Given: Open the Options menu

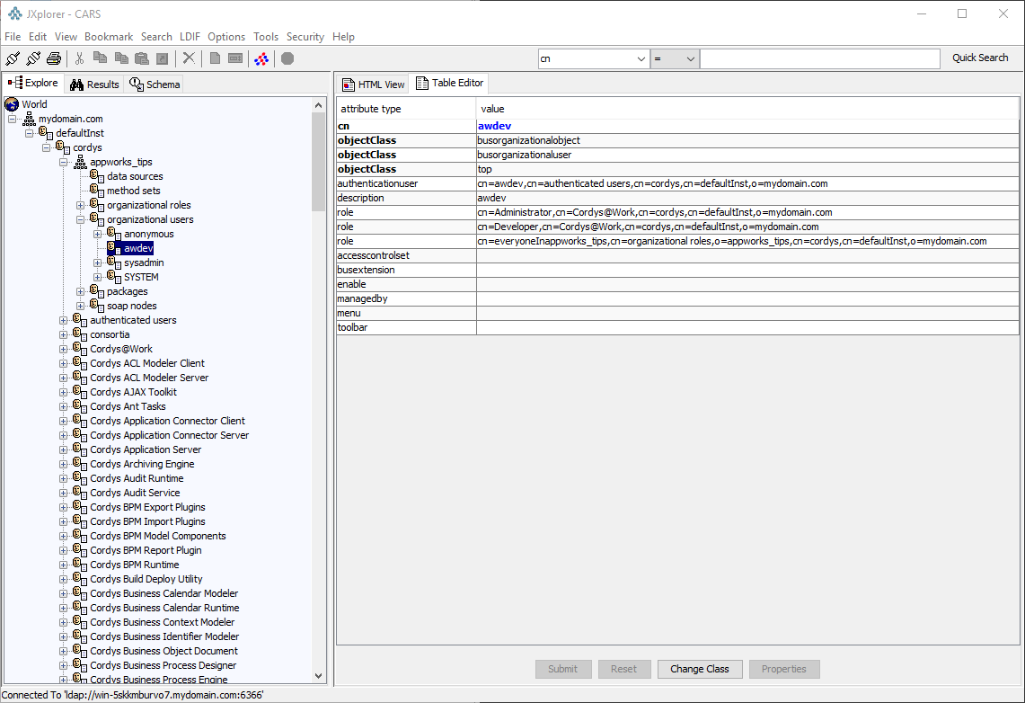Looking at the screenshot, I should coord(226,37).
